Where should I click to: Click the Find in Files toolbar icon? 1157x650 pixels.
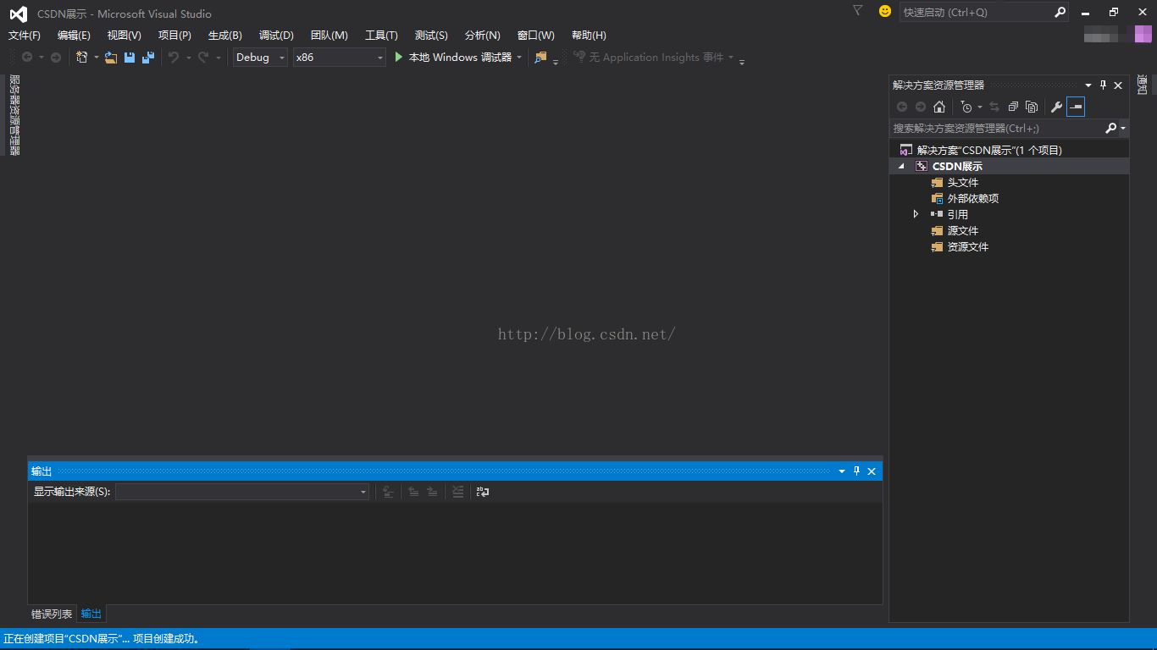[x=541, y=58]
